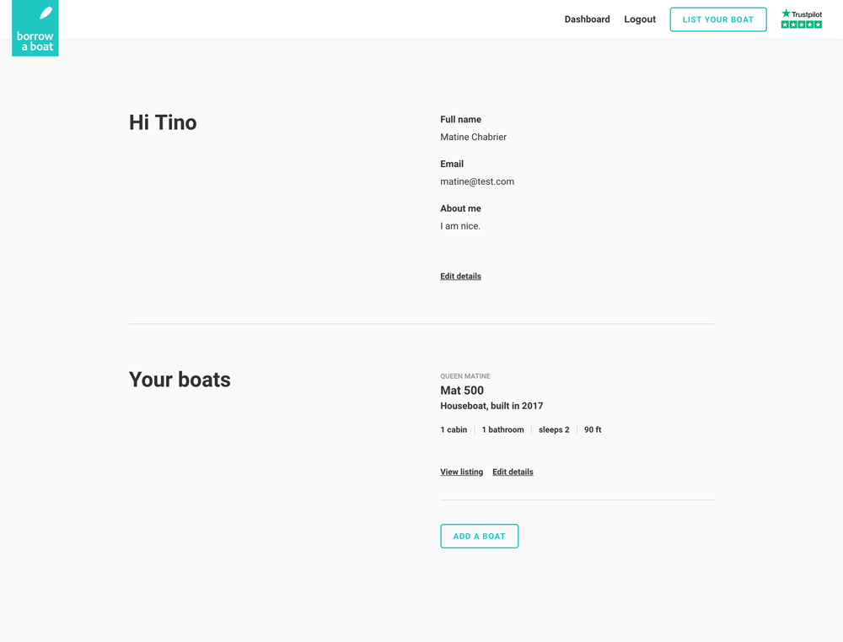843x642 pixels.
Task: Click the "Houseboat, built in 2017" text
Action: [x=491, y=406]
